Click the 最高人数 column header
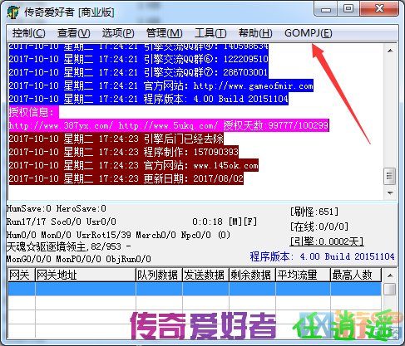 356,275
